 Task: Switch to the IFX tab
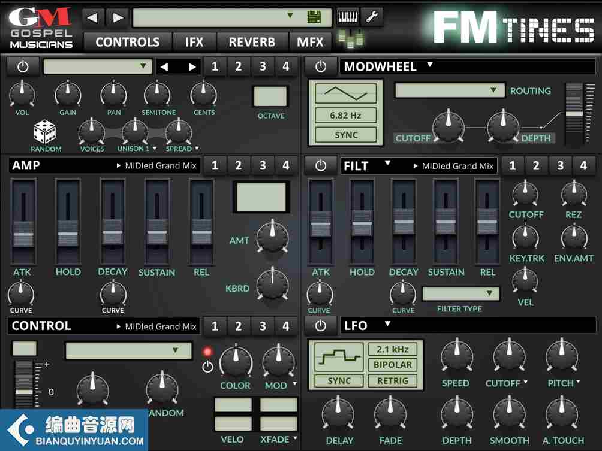coord(194,41)
